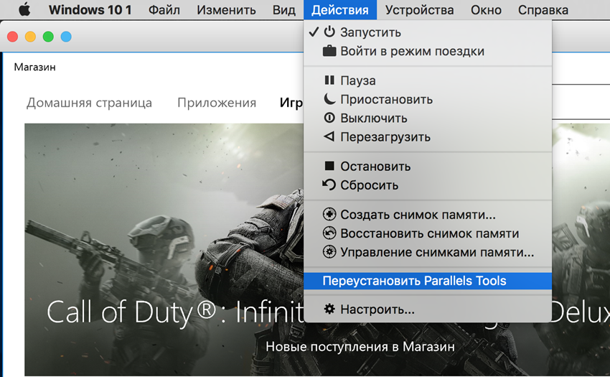
Task: Open the Справка menu
Action: (x=543, y=10)
